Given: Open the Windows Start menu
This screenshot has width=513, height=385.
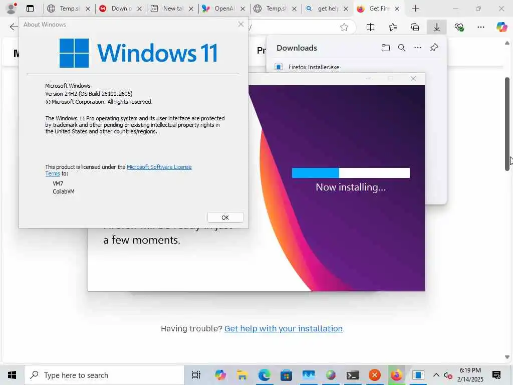Looking at the screenshot, I should (12, 375).
